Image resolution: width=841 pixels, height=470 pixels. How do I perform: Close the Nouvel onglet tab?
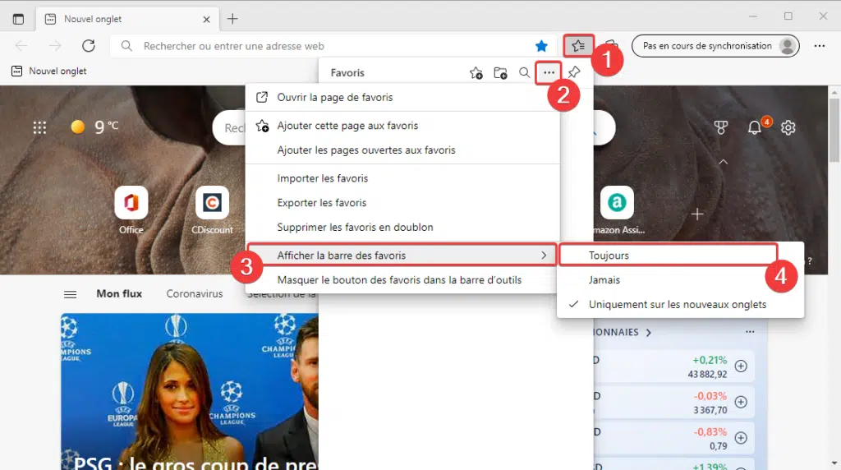(x=206, y=20)
